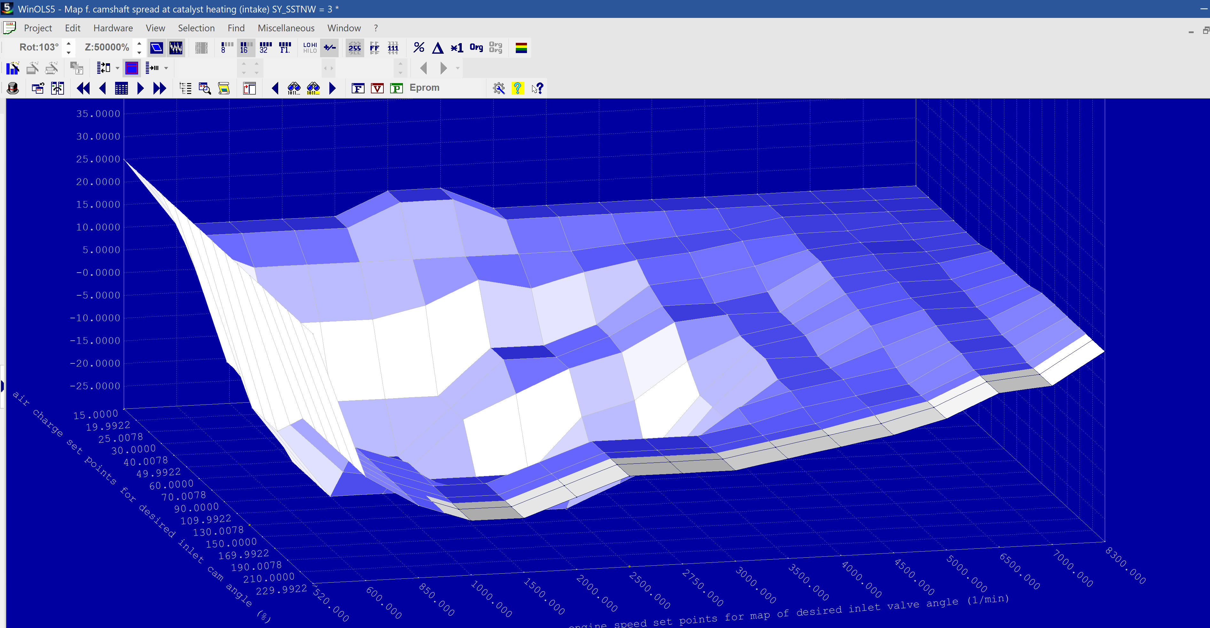Open the Selection menu

pyautogui.click(x=196, y=28)
